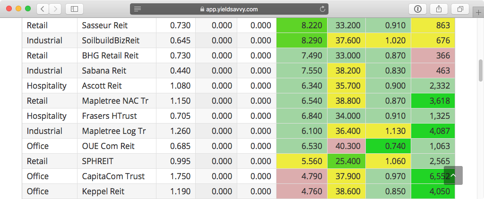Click the Keppel Reit price 1.190

tap(180, 191)
